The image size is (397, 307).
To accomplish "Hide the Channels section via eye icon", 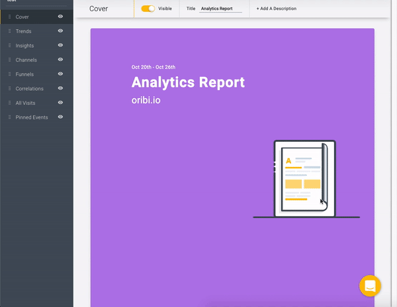I will (60, 60).
